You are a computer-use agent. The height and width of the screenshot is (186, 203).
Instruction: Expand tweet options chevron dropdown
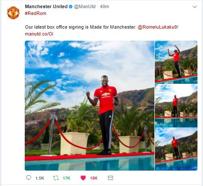coord(194,7)
